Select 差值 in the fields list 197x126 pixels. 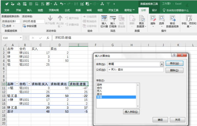(116, 97)
